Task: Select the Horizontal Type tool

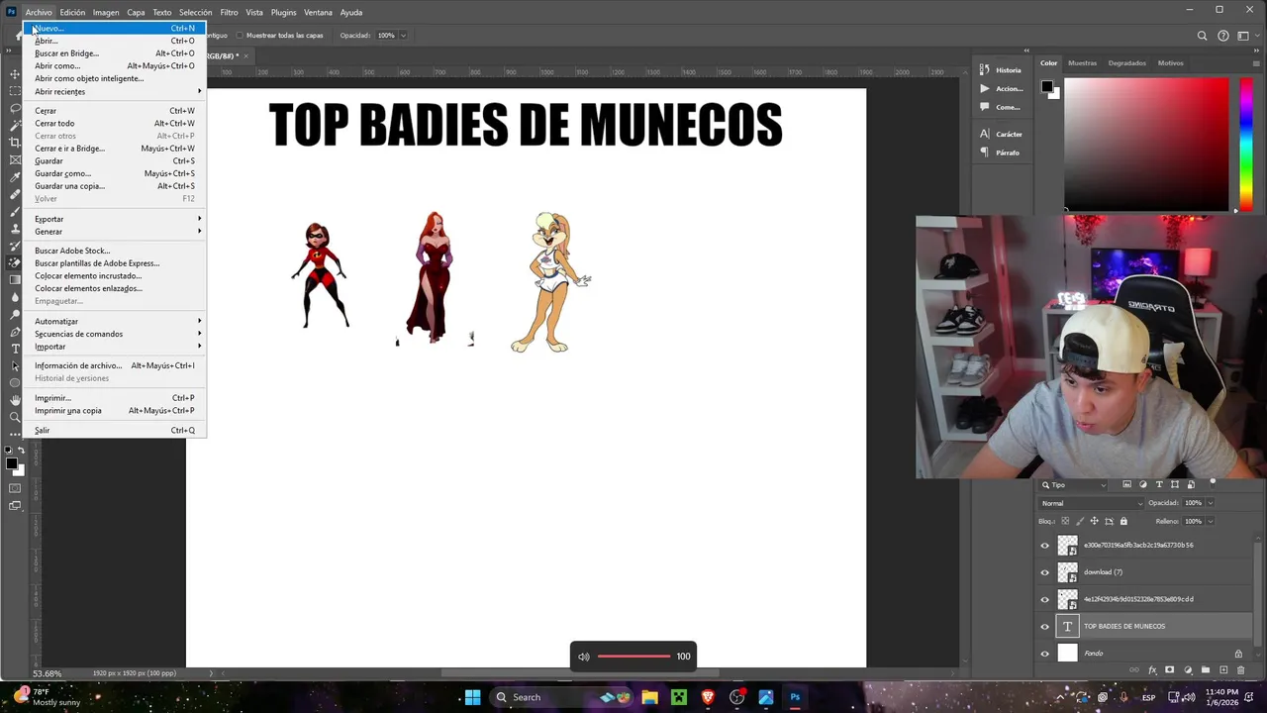Action: click(15, 349)
